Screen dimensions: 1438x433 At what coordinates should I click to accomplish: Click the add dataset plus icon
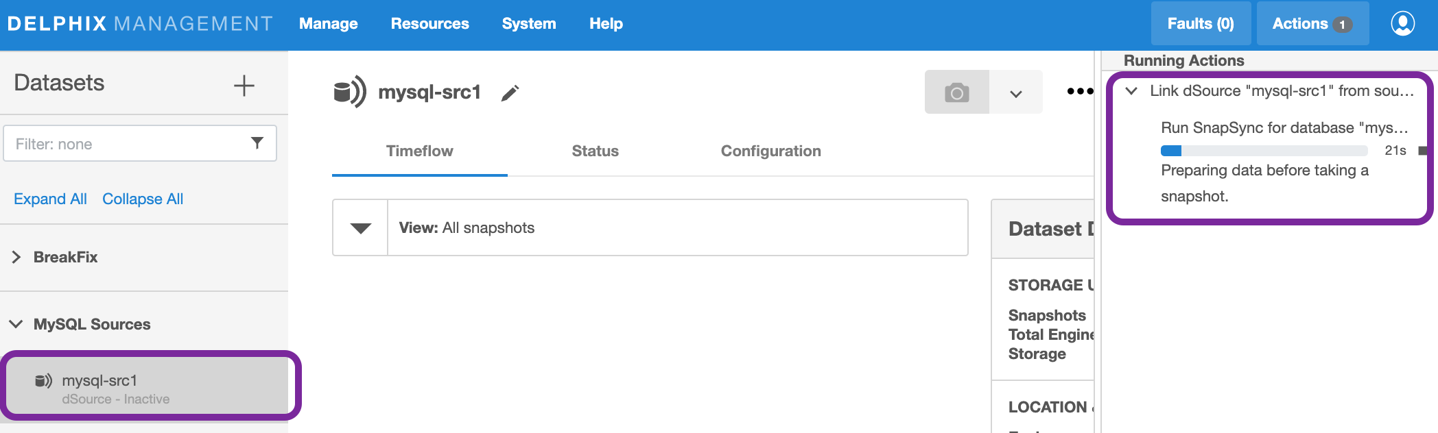(244, 86)
